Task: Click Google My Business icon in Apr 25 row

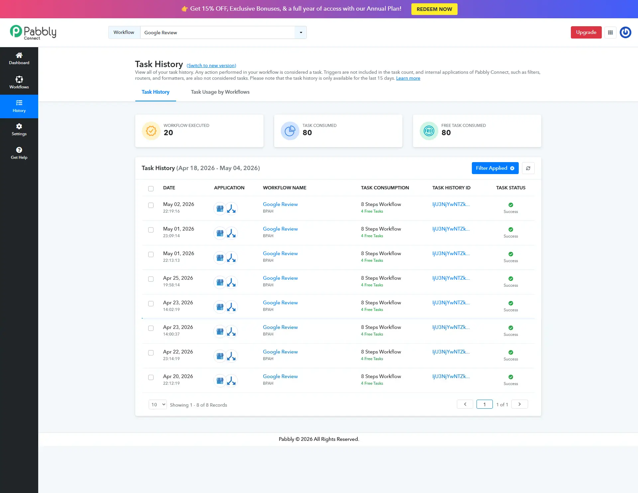Action: click(x=220, y=282)
